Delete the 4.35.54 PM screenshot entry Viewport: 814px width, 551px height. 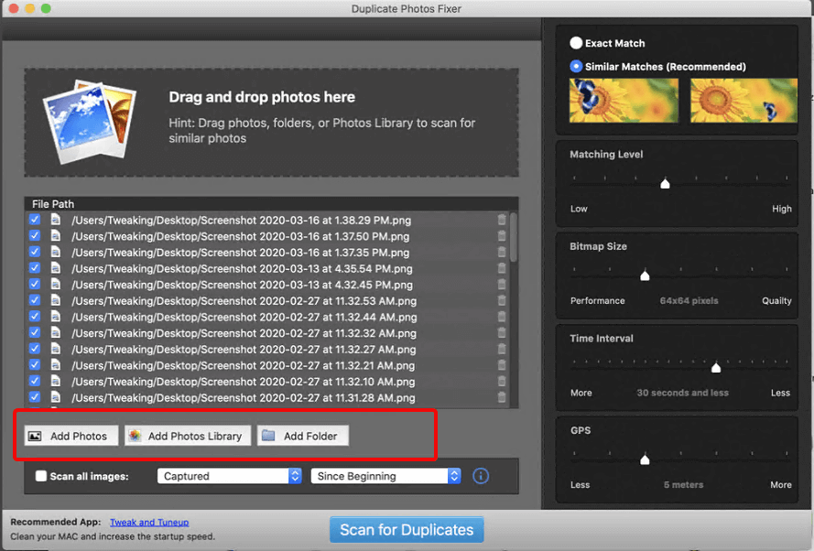[501, 269]
